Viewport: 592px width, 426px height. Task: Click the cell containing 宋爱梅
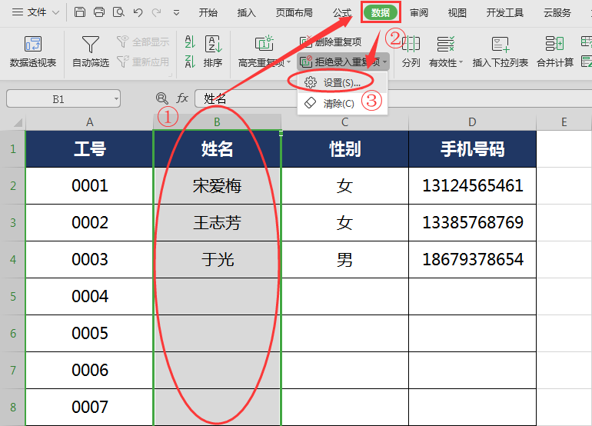[x=217, y=186]
